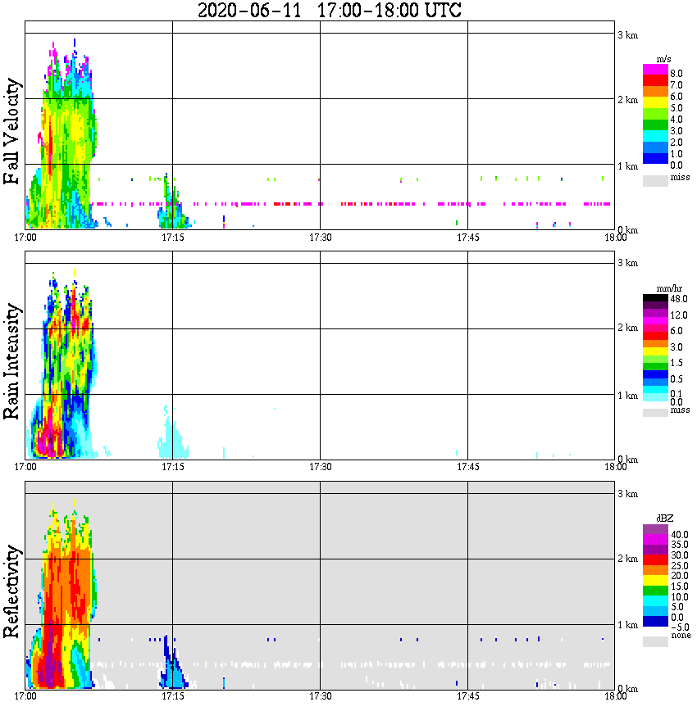Click the black 48.0 mm/hr legend swatch
Image resolution: width=697 pixels, height=711 pixels.
[655, 298]
